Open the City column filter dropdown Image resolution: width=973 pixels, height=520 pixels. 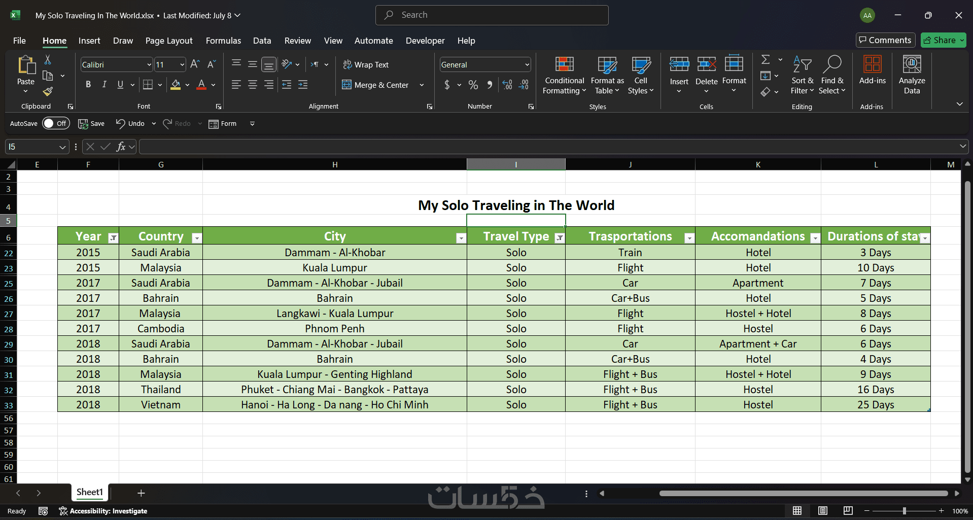coord(461,238)
